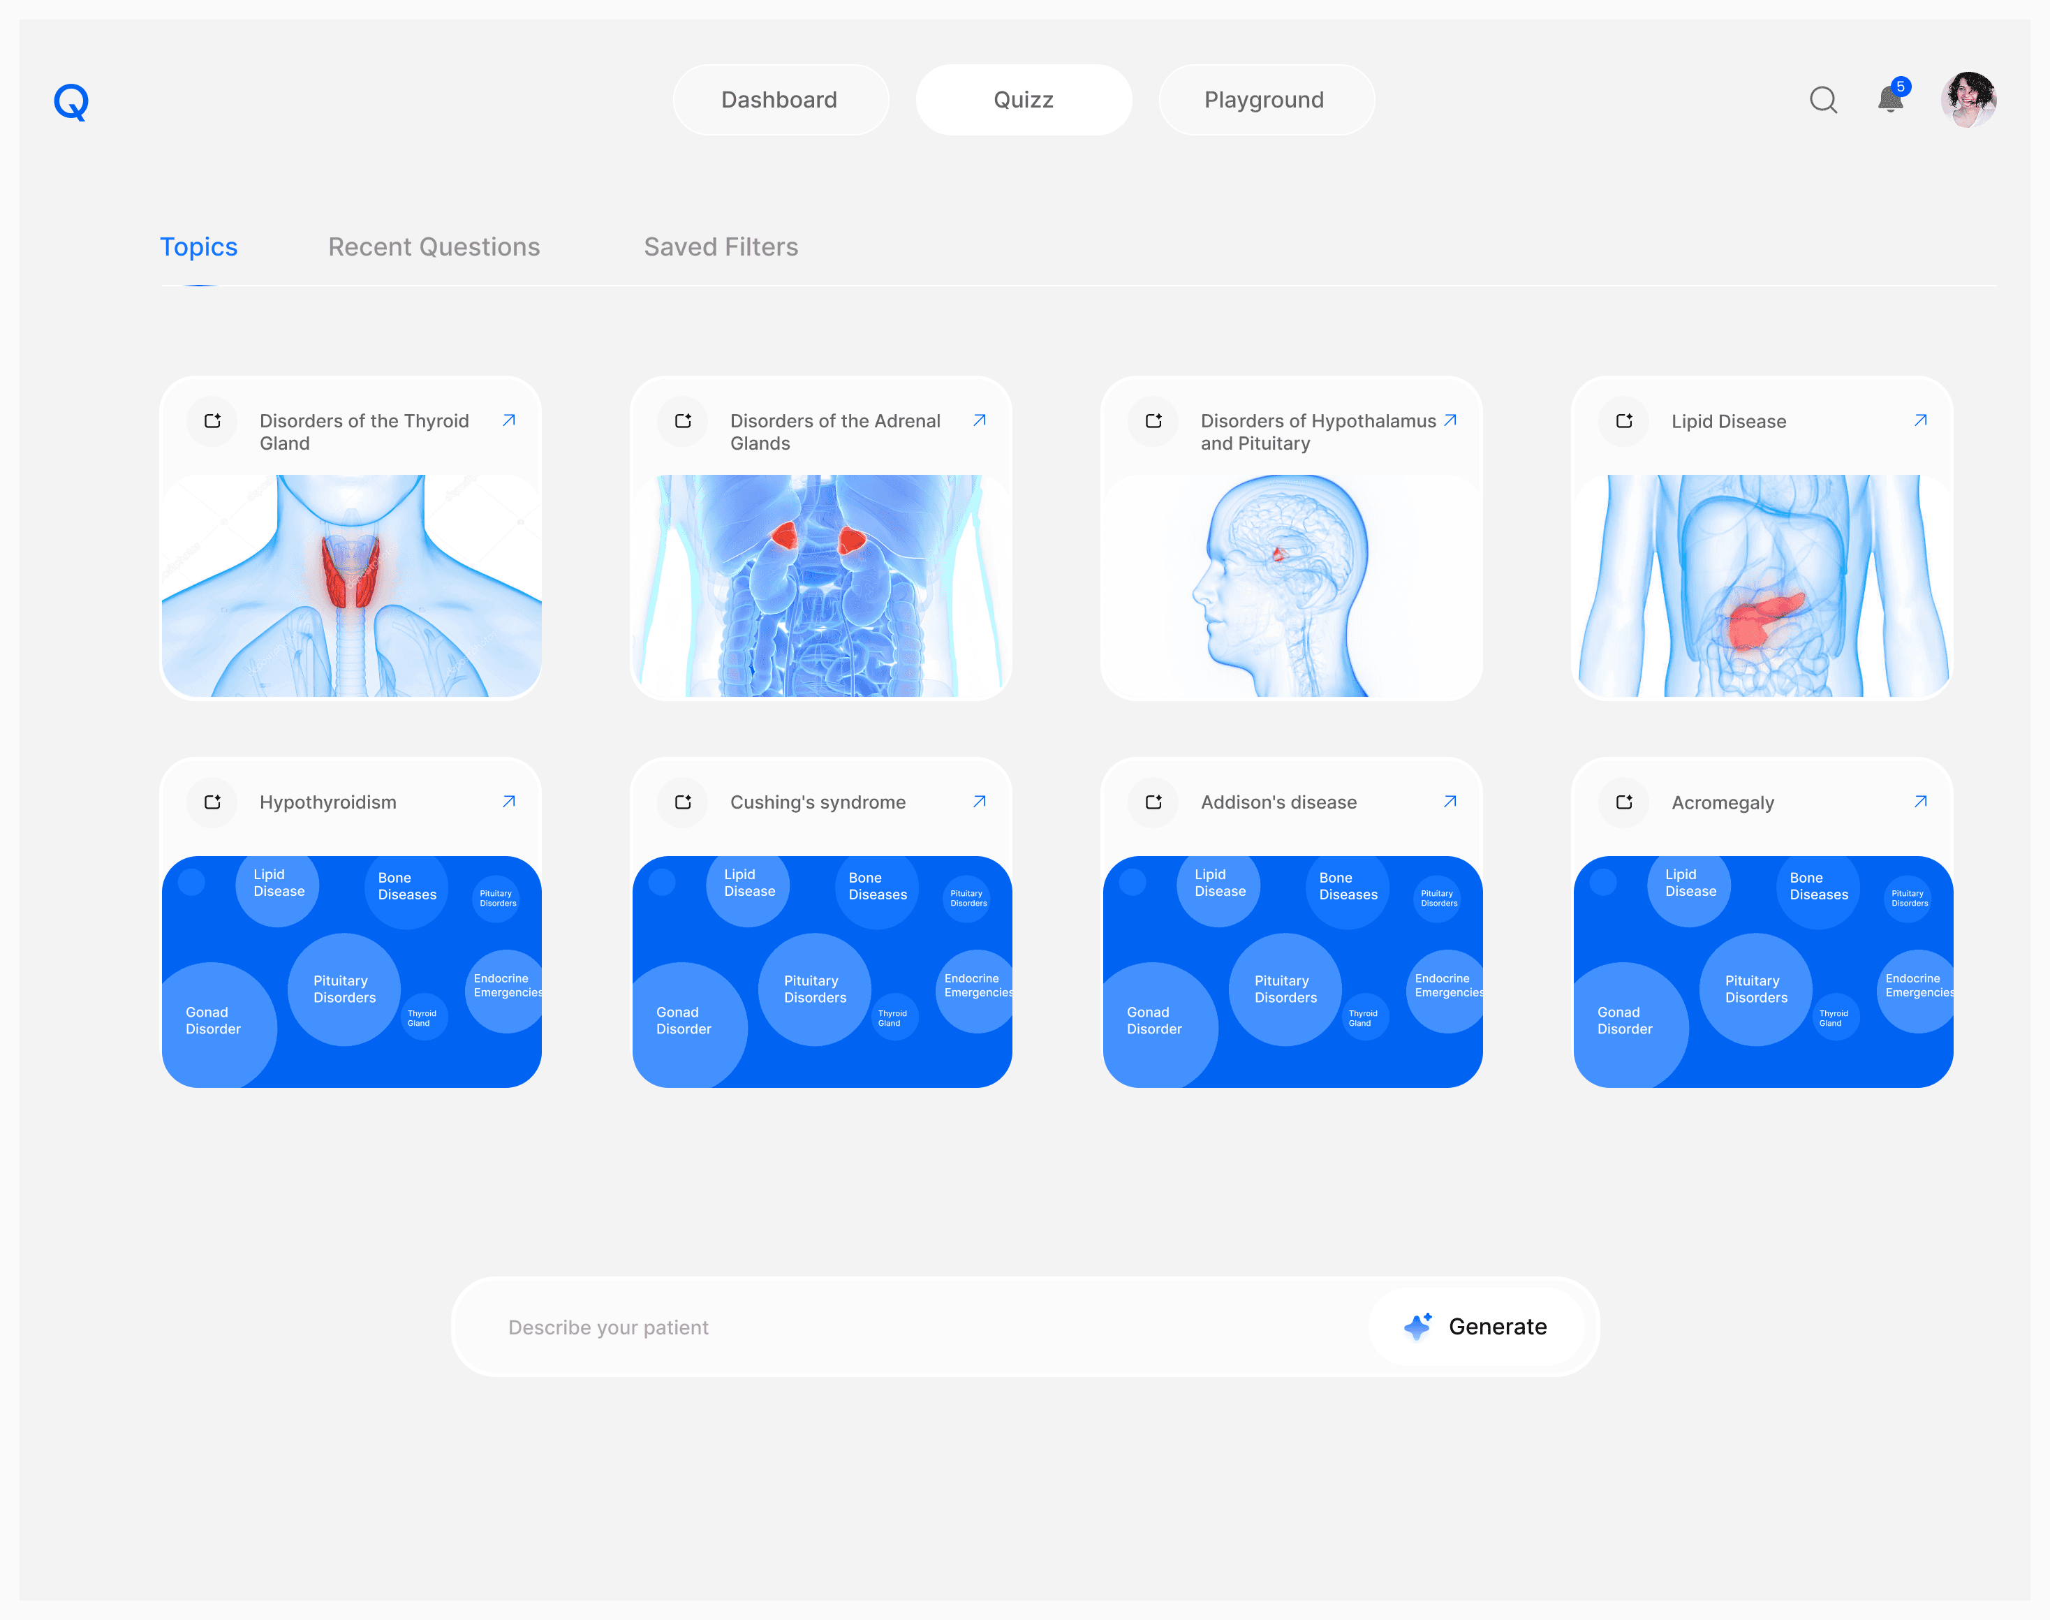
Task: Click the Pituitary Disorders bubble in the Acromegaly card
Action: (x=1755, y=988)
